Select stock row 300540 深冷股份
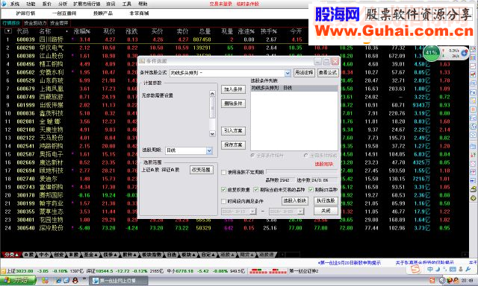478x286 pixels. click(235, 228)
